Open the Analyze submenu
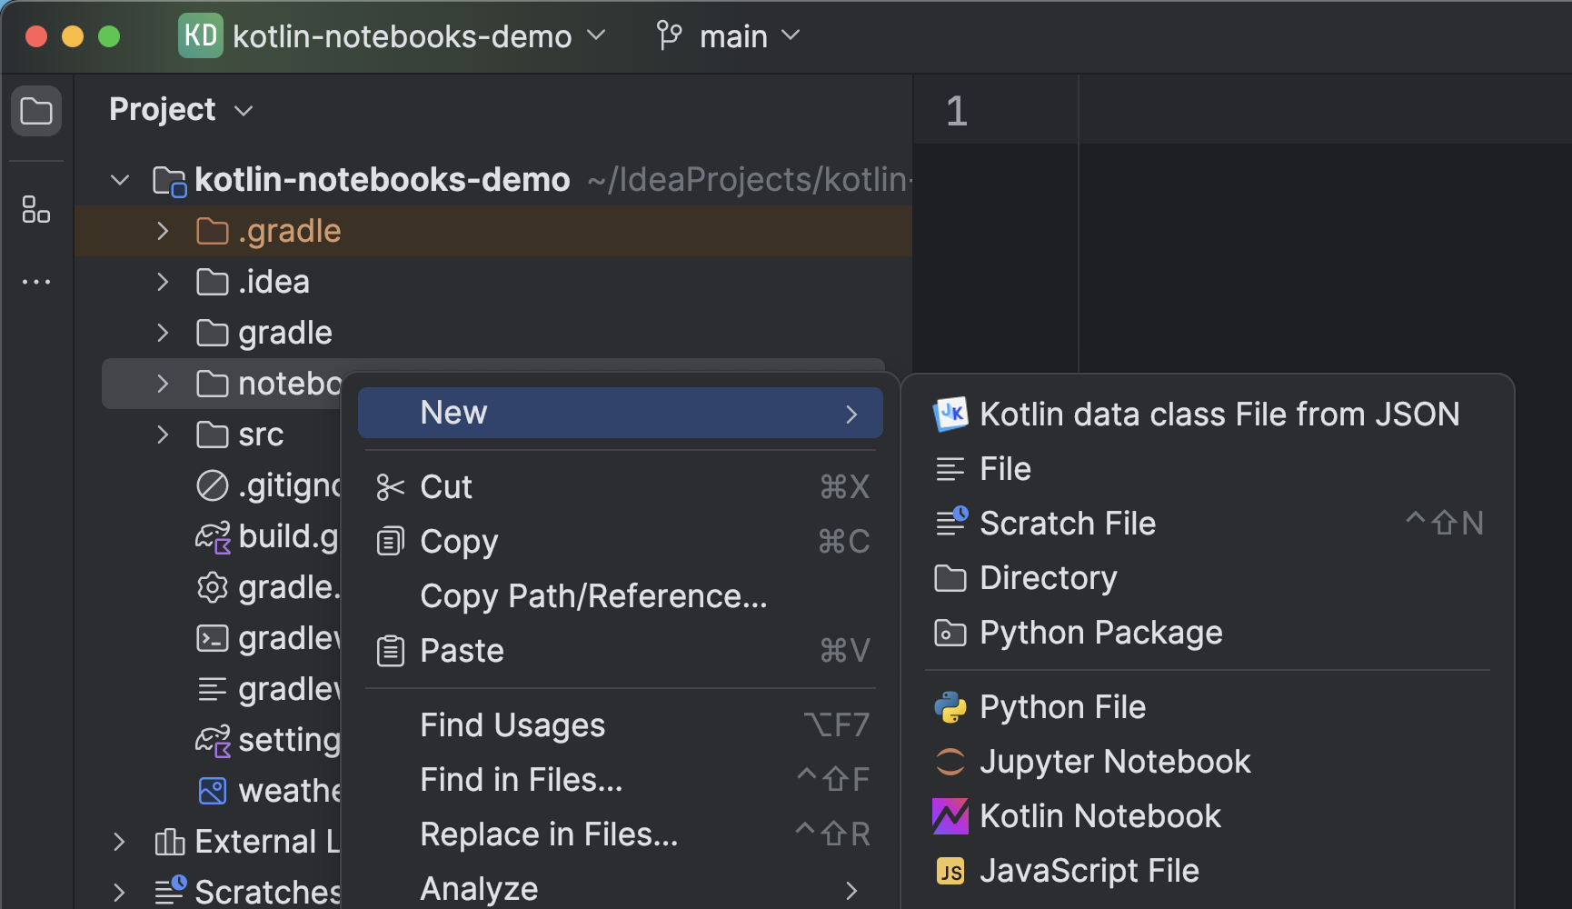1572x909 pixels. pos(621,889)
